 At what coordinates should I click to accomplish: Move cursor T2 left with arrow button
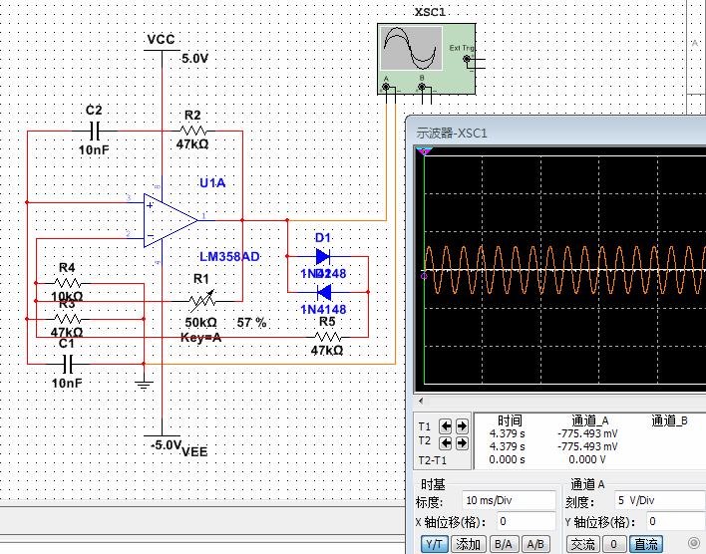[x=446, y=443]
